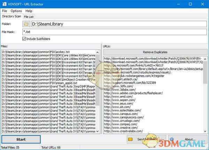Select URL www.canopuscorp.com/
Image resolution: width=209 pixels, height=150 pixels.
153,117
